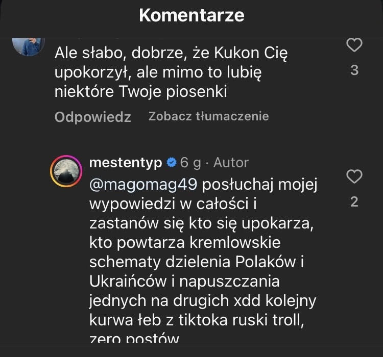The image size is (383, 357).
Task: Show translation with Zobacz tłumaczenie
Action: 208,116
